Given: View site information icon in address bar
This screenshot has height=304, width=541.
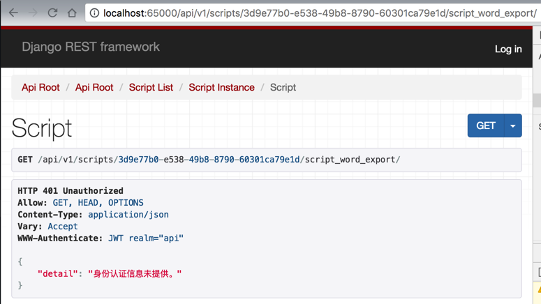Looking at the screenshot, I should pyautogui.click(x=94, y=13).
